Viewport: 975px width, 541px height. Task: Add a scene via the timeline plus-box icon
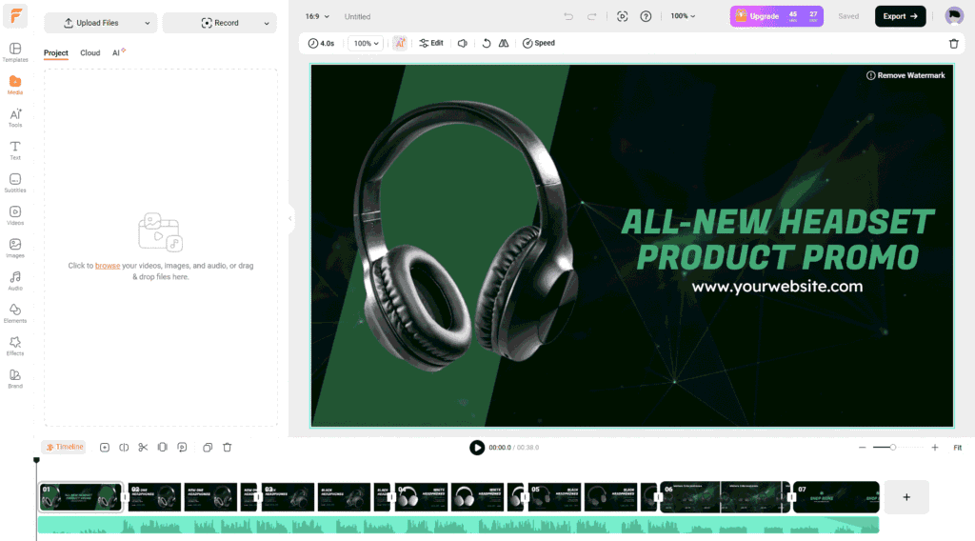click(105, 447)
